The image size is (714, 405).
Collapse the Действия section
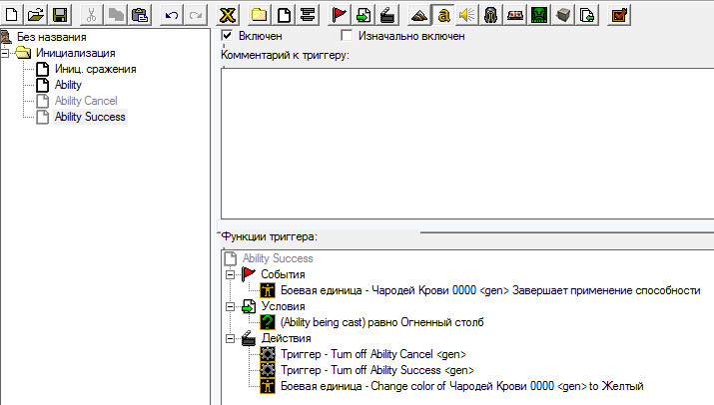(231, 338)
